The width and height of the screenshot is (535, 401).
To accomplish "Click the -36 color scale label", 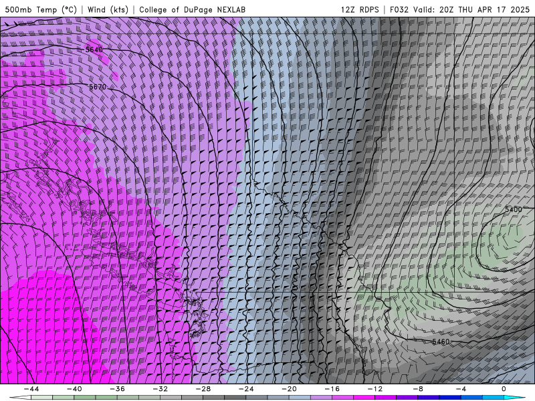I will tap(118, 389).
